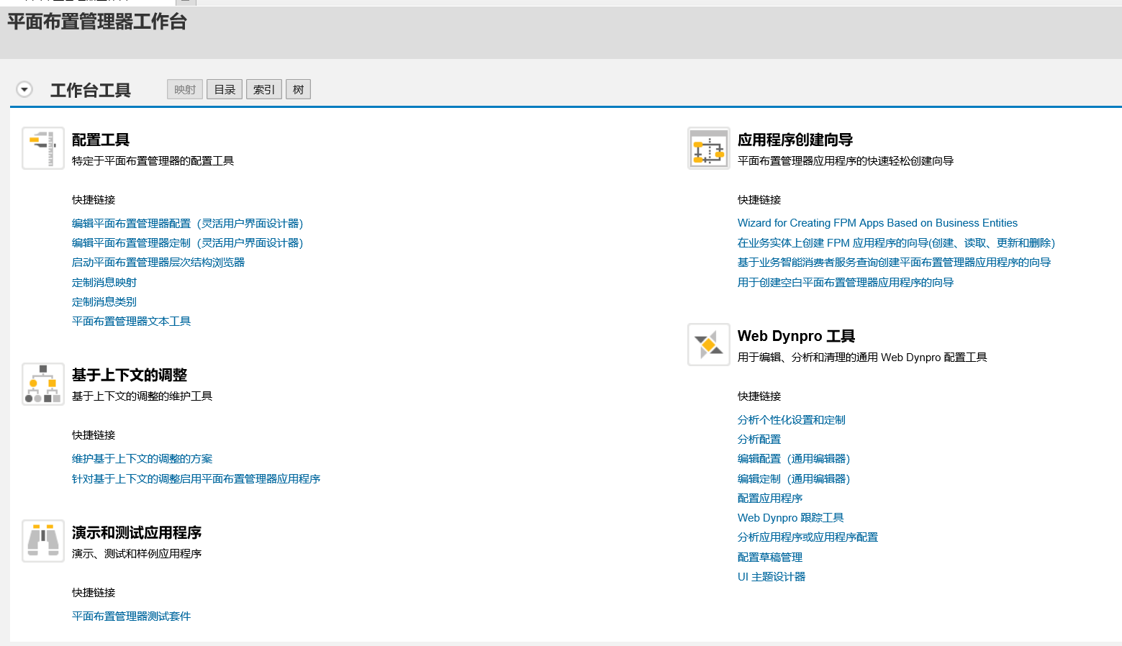Open Wizard for Creating FPM Apps Based on Business Entities
1122x646 pixels.
pos(877,222)
